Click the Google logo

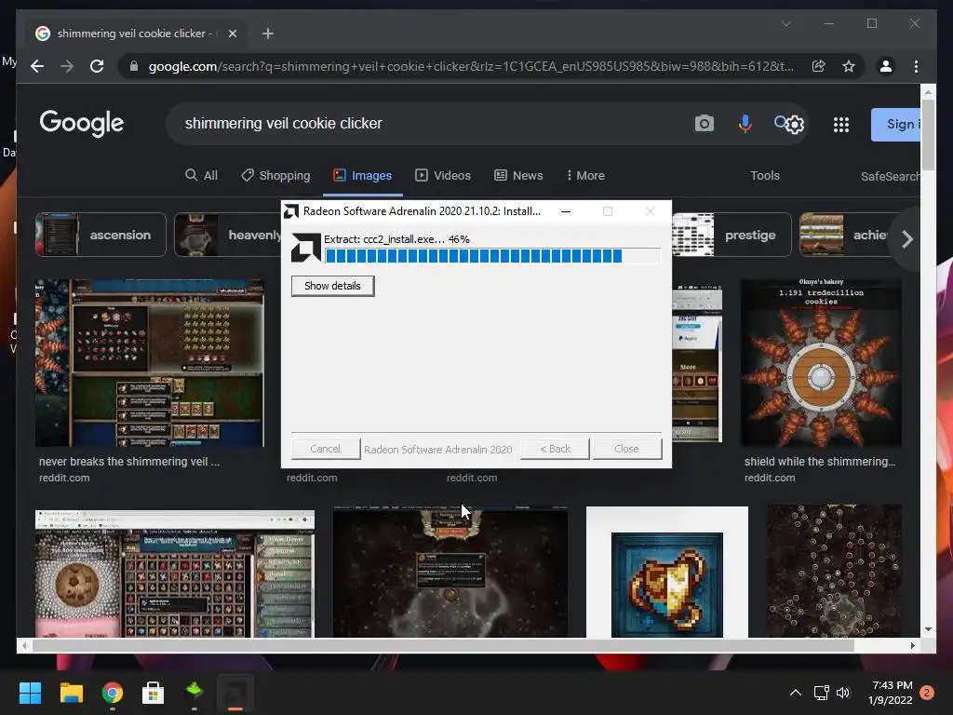[82, 124]
